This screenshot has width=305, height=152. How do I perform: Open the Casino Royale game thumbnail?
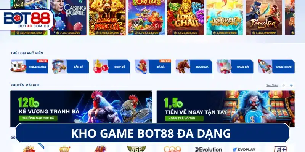pyautogui.click(x=68, y=17)
